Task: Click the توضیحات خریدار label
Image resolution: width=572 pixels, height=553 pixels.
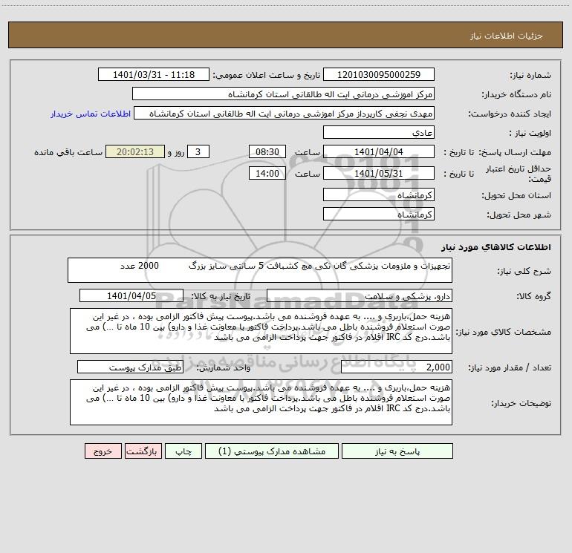Action: point(521,403)
